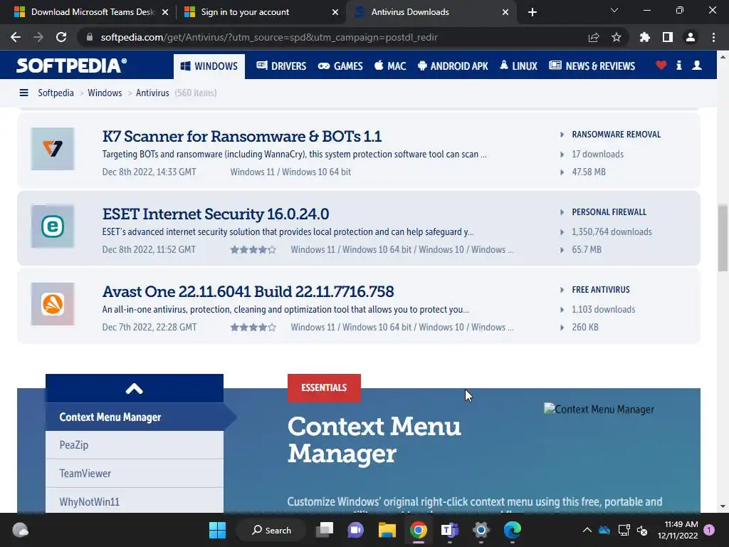729x547 pixels.
Task: Show hidden system tray icons chevron
Action: (x=587, y=530)
